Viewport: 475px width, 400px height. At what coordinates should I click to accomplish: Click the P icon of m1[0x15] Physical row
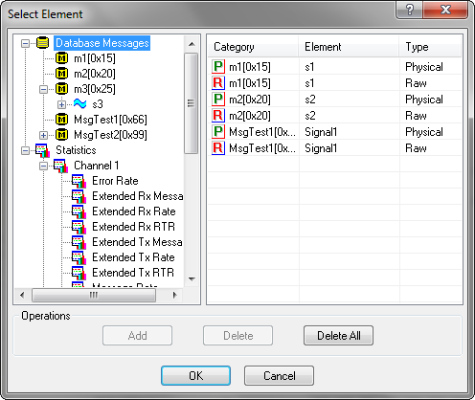click(x=218, y=67)
